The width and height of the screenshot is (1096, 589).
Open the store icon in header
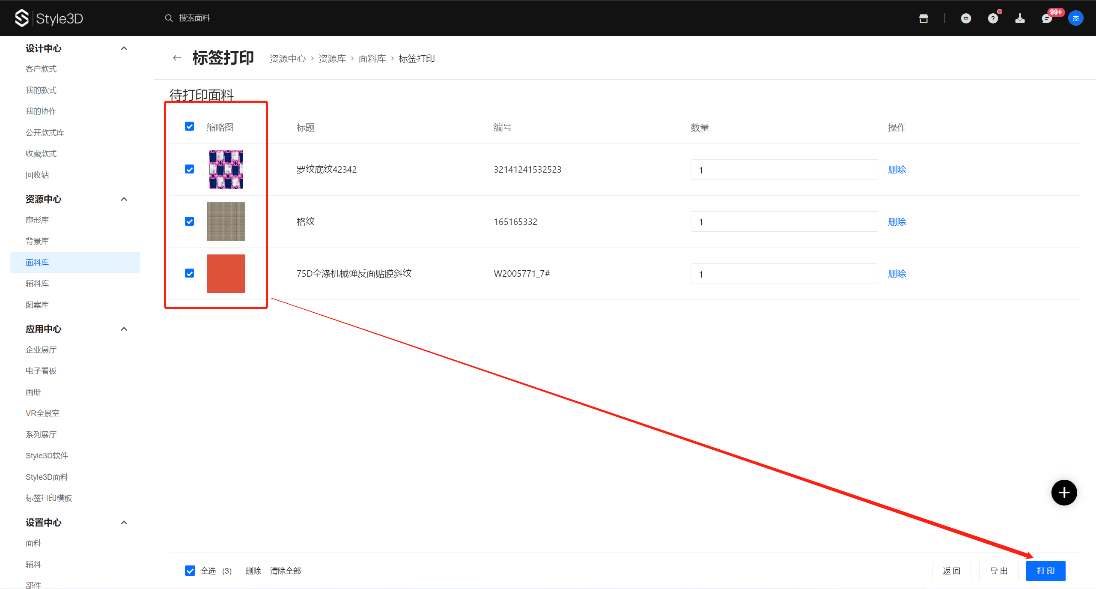(x=923, y=18)
